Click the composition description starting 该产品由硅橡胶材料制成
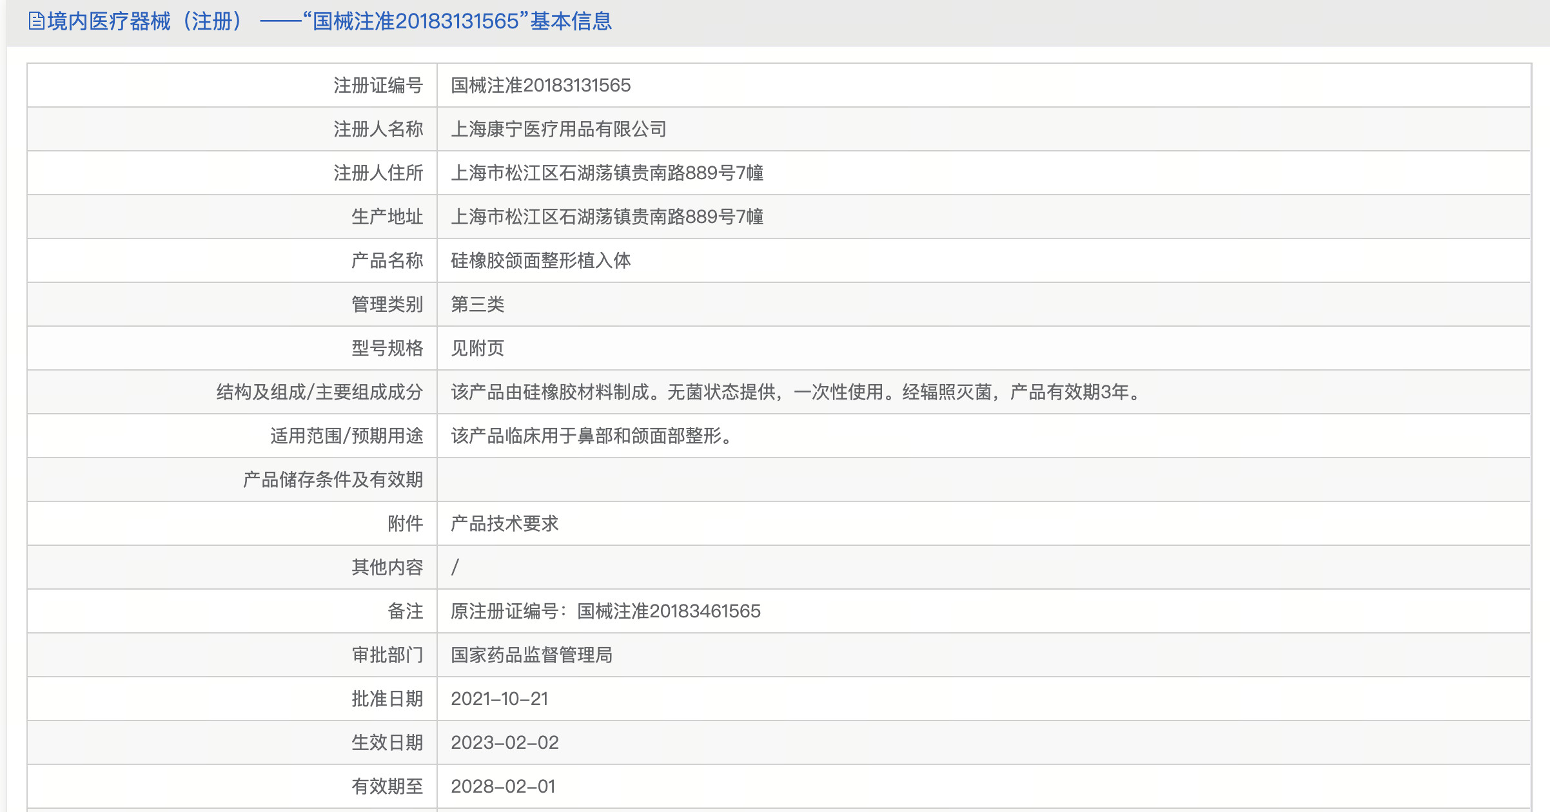The width and height of the screenshot is (1550, 812). (x=797, y=392)
